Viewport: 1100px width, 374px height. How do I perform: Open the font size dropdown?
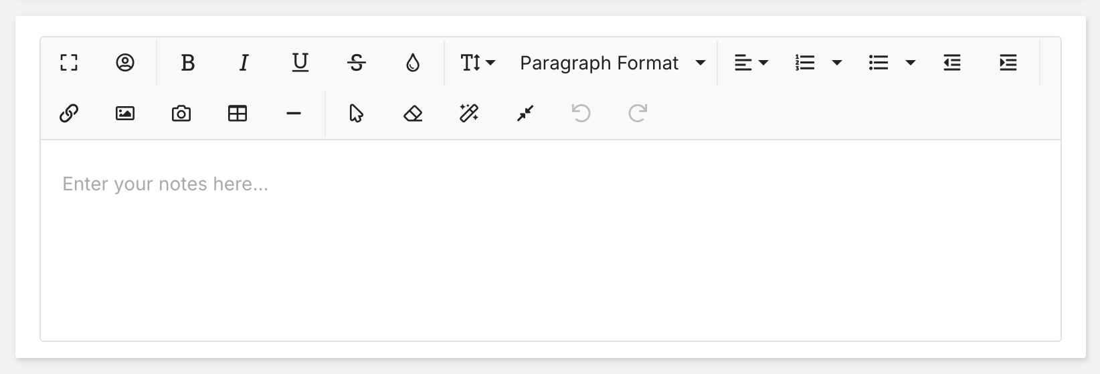478,63
